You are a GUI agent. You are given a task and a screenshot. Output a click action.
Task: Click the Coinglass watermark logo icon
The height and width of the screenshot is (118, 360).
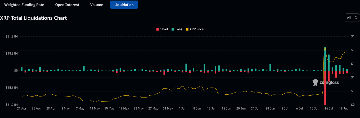315,83
